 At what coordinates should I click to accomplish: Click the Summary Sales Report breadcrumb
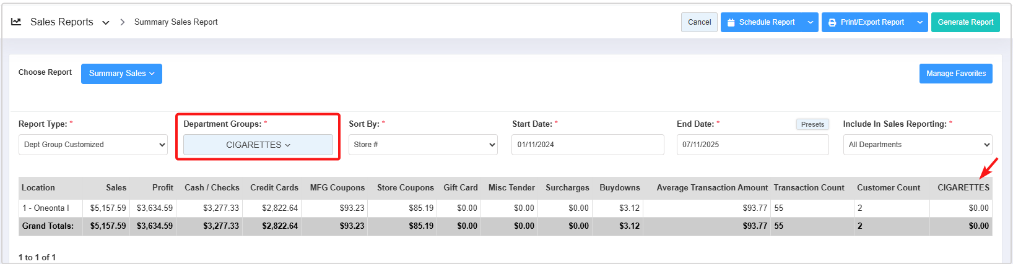click(x=176, y=22)
